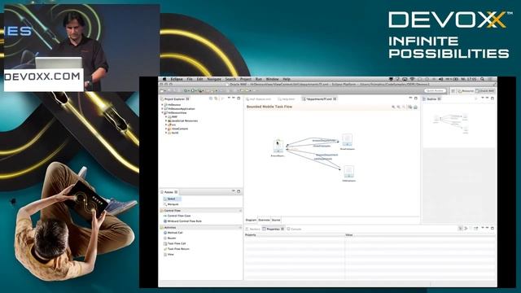
Task: Switch to the Oracle MAF perspective
Action: pyautogui.click(x=485, y=90)
